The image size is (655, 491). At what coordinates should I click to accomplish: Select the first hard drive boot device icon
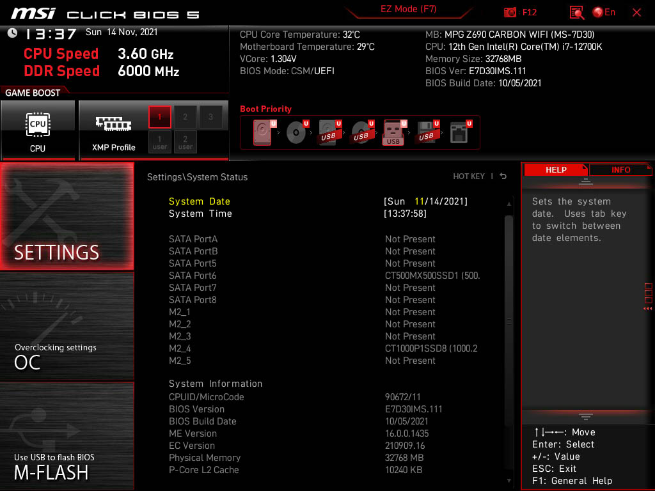[262, 132]
